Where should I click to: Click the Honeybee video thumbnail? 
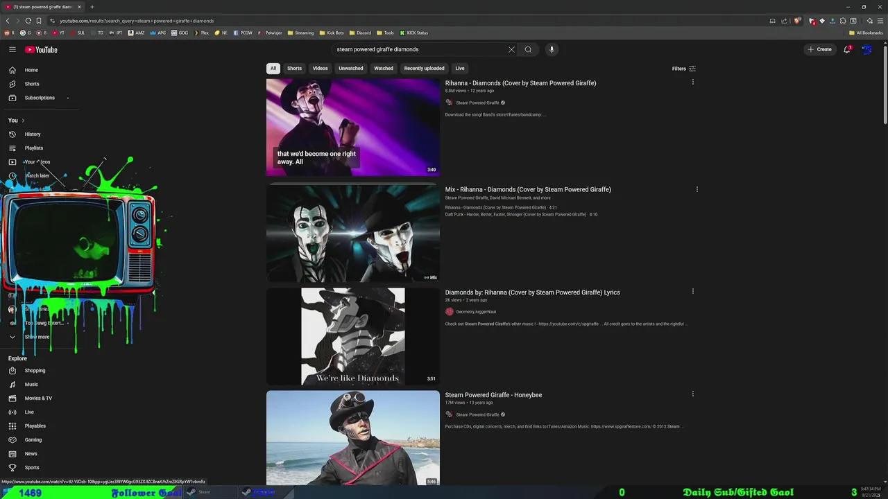pos(353,438)
